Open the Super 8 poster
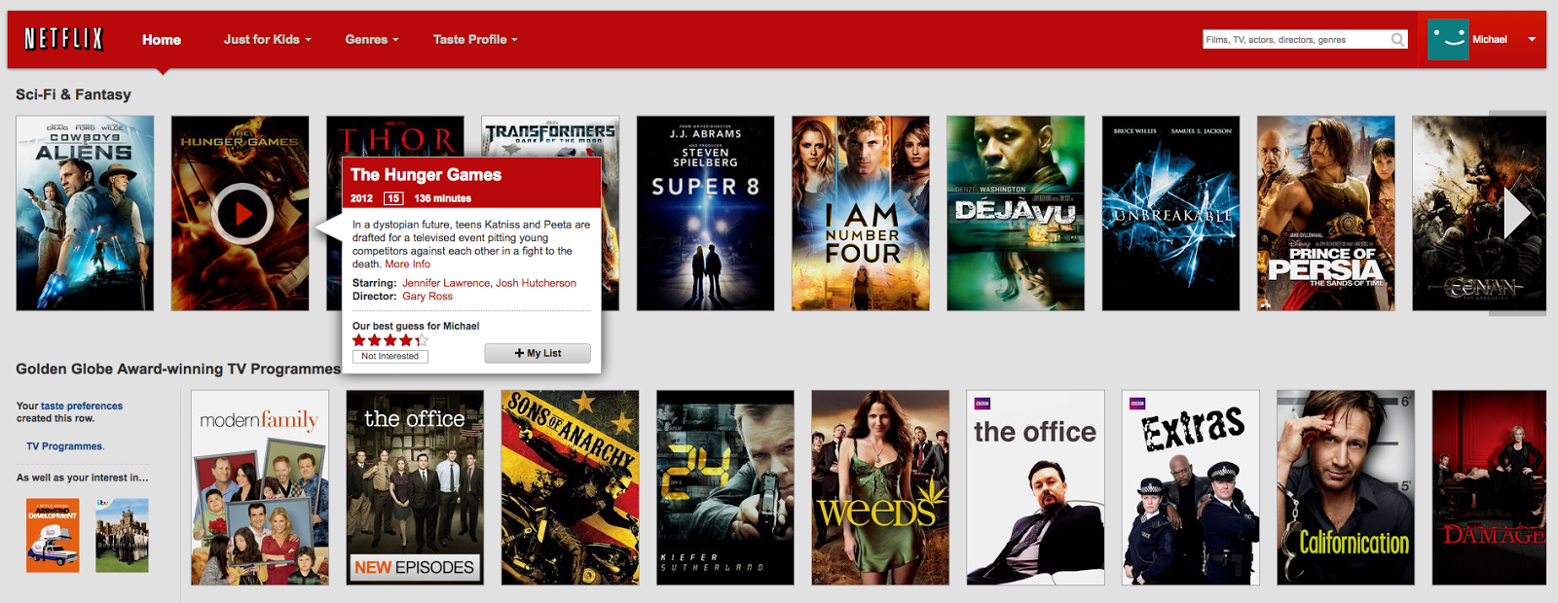The width and height of the screenshot is (1558, 603). point(705,213)
